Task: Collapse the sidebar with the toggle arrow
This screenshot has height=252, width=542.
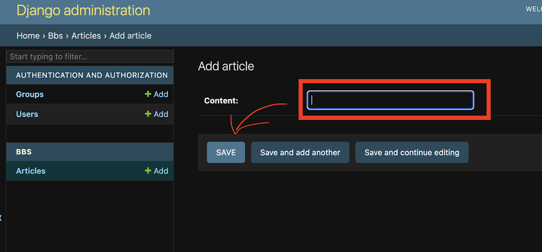Action: click(x=1, y=218)
